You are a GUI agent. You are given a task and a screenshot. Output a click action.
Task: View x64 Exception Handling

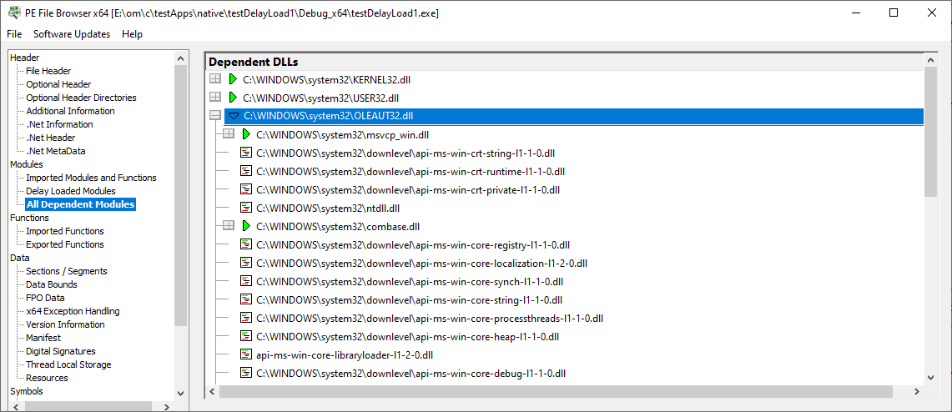[73, 311]
